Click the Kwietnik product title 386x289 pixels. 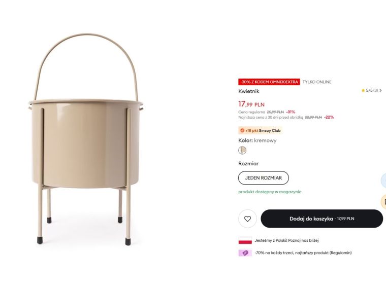249,91
